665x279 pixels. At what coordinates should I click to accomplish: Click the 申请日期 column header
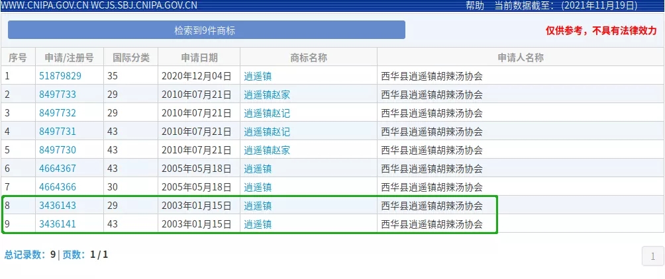[199, 58]
